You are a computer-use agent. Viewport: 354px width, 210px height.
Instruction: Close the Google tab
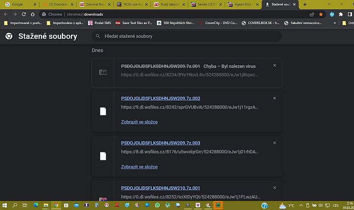pos(35,4)
